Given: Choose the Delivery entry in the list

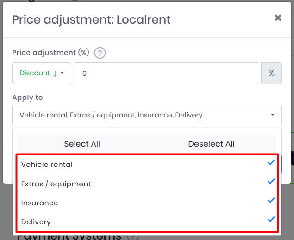Looking at the screenshot, I should click(36, 222).
